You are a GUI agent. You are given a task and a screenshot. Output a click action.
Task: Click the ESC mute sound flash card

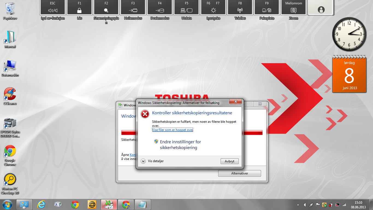click(x=53, y=8)
